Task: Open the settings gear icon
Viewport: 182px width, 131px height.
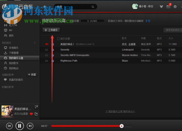Action: coord(175,7)
